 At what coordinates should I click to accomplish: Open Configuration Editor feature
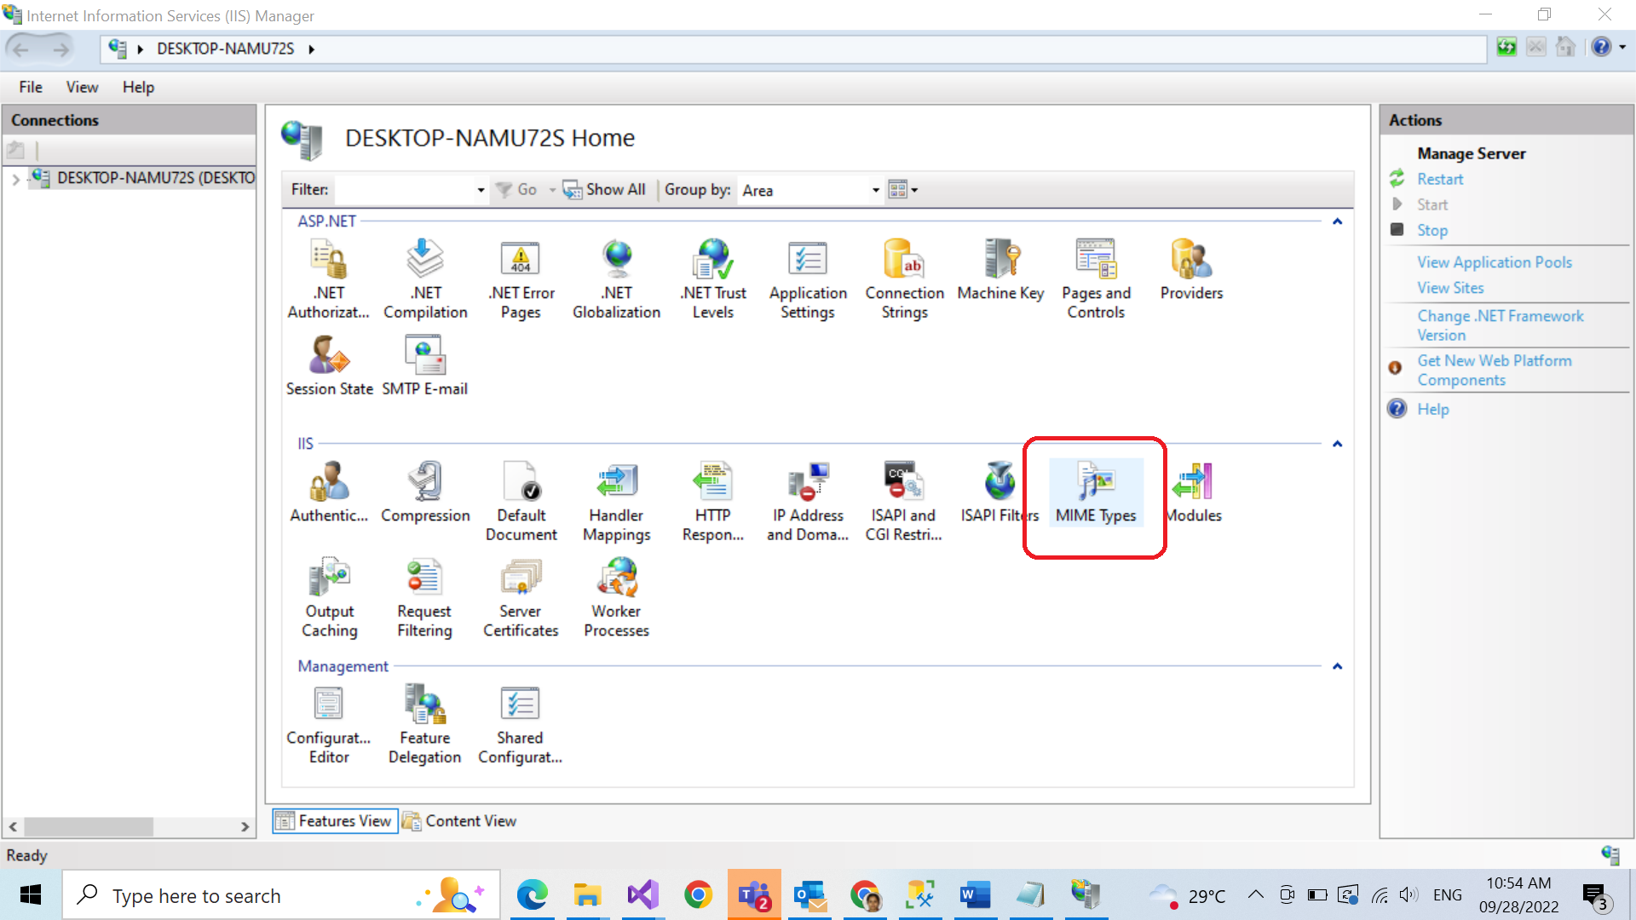pos(329,724)
